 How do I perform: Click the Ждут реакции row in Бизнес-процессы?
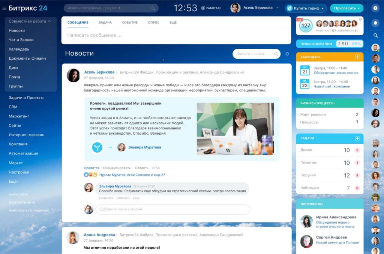[x=330, y=115]
